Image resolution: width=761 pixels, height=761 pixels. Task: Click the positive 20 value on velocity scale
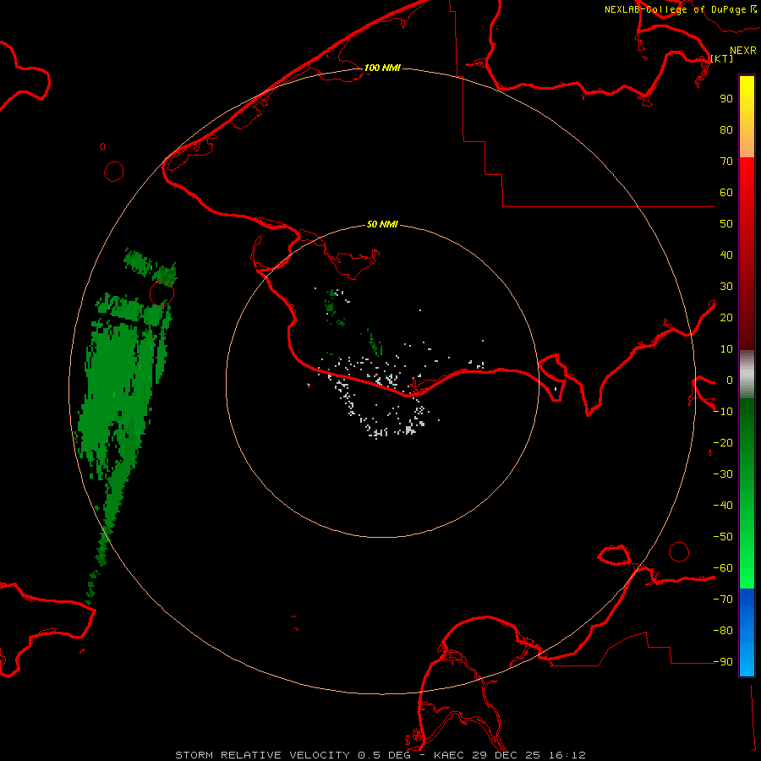pos(726,317)
